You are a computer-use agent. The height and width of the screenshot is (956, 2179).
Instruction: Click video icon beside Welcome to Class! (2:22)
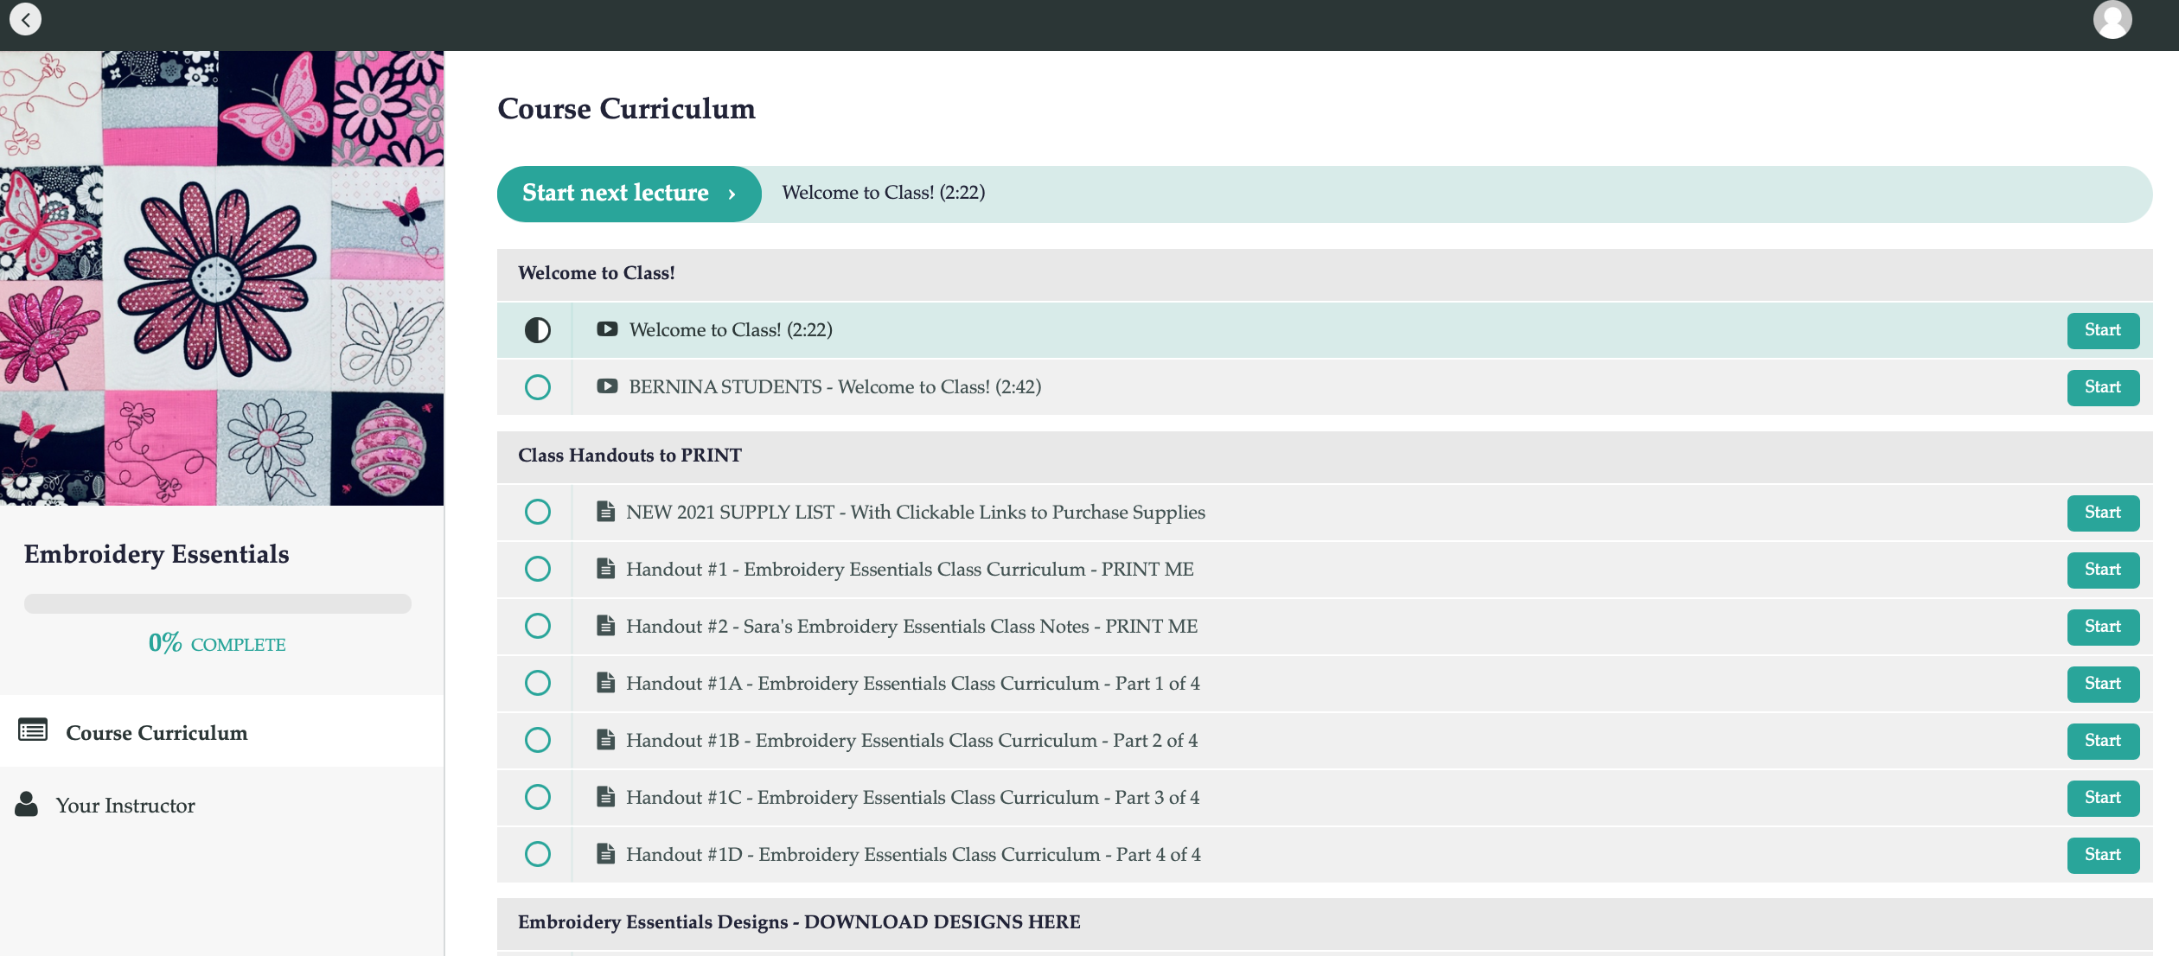coord(607,329)
